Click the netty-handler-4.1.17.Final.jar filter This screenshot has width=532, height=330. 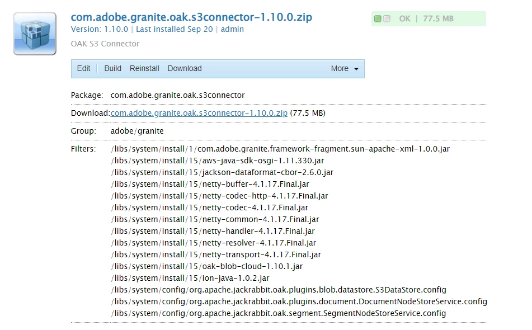pos(213,231)
